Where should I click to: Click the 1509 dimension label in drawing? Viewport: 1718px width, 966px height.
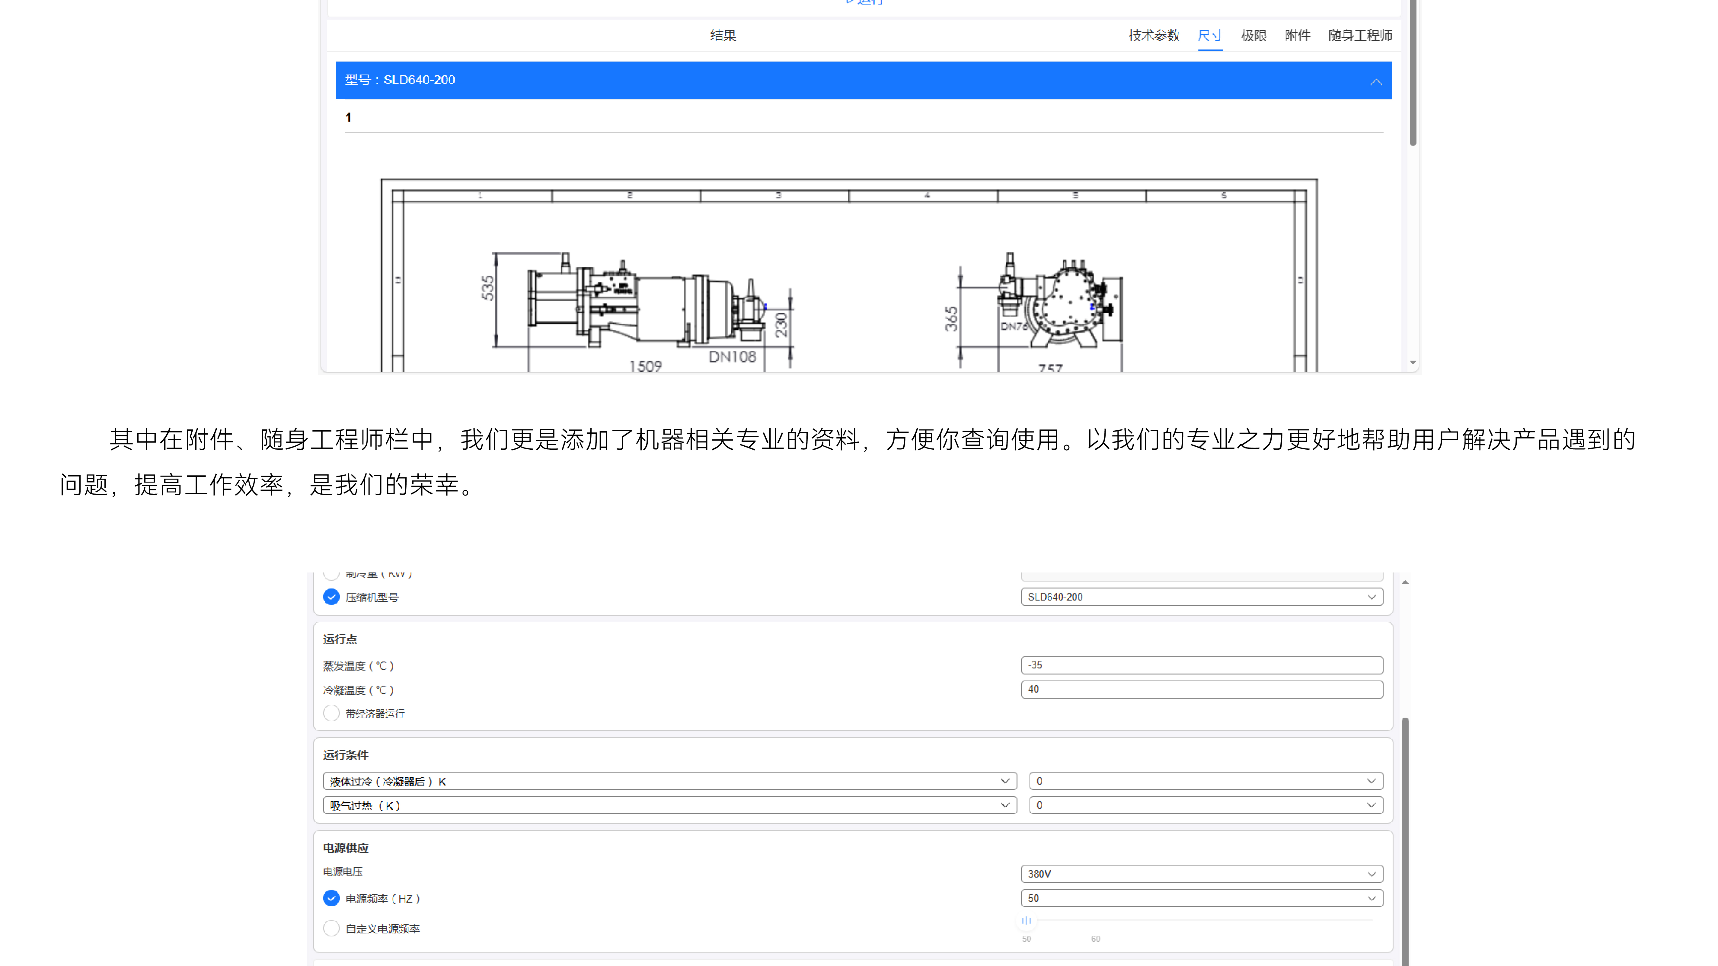(645, 366)
